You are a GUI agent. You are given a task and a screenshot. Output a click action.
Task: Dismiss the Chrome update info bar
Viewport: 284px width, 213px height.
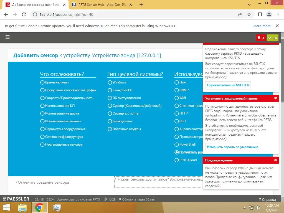click(x=277, y=26)
